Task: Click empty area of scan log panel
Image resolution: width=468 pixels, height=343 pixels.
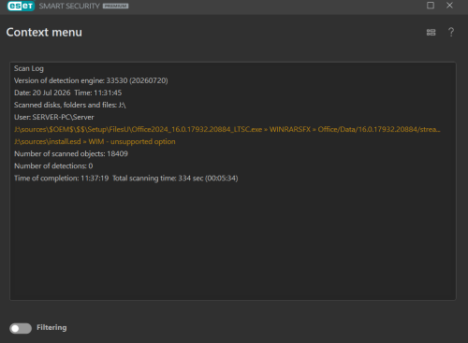Action: pyautogui.click(x=233, y=240)
